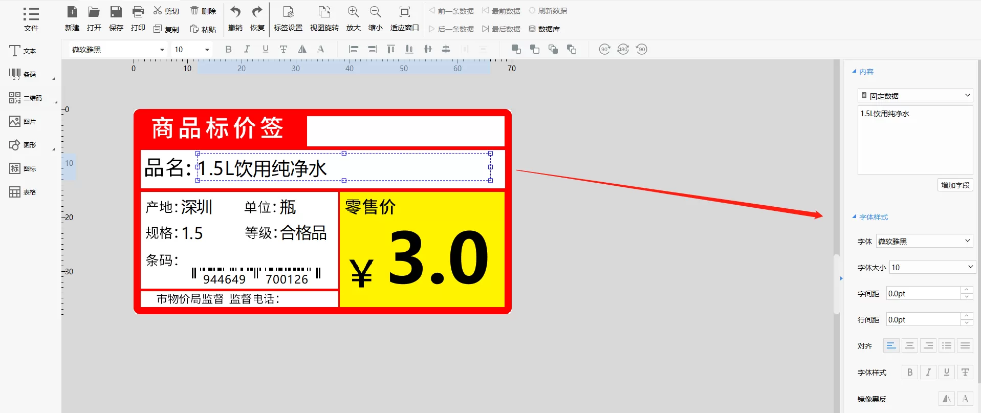Click the align right edges icon
981x413 pixels.
[x=373, y=49]
